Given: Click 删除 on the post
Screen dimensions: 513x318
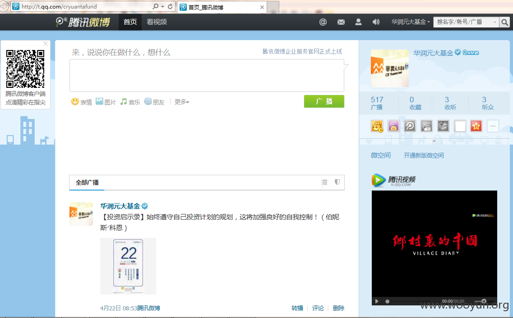Looking at the screenshot, I should pos(338,308).
